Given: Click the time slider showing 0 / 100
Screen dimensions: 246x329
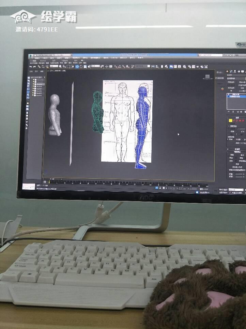Looking at the screenshot, I should [52, 179].
